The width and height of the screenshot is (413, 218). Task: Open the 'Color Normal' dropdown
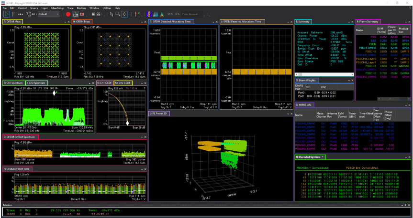192,14
